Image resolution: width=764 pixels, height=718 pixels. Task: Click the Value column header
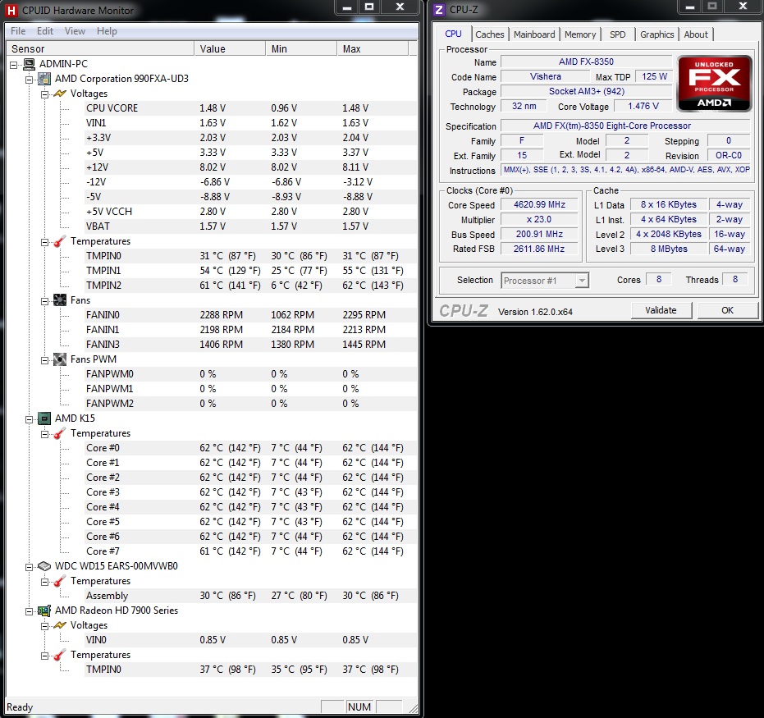point(230,48)
